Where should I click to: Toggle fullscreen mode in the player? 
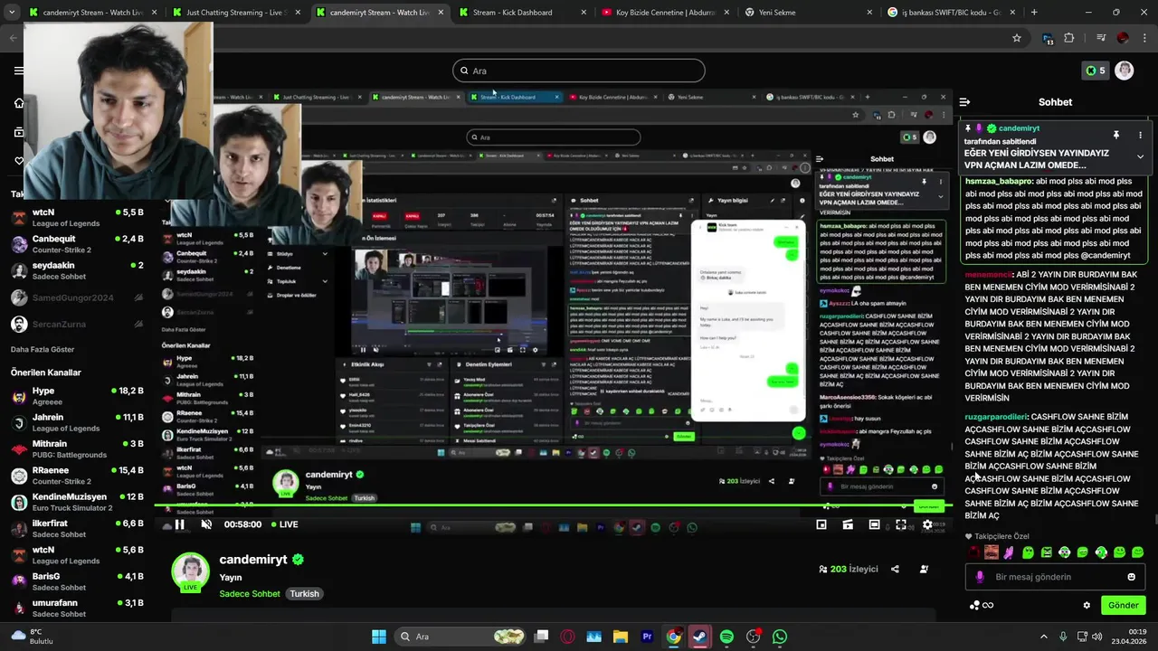(901, 524)
